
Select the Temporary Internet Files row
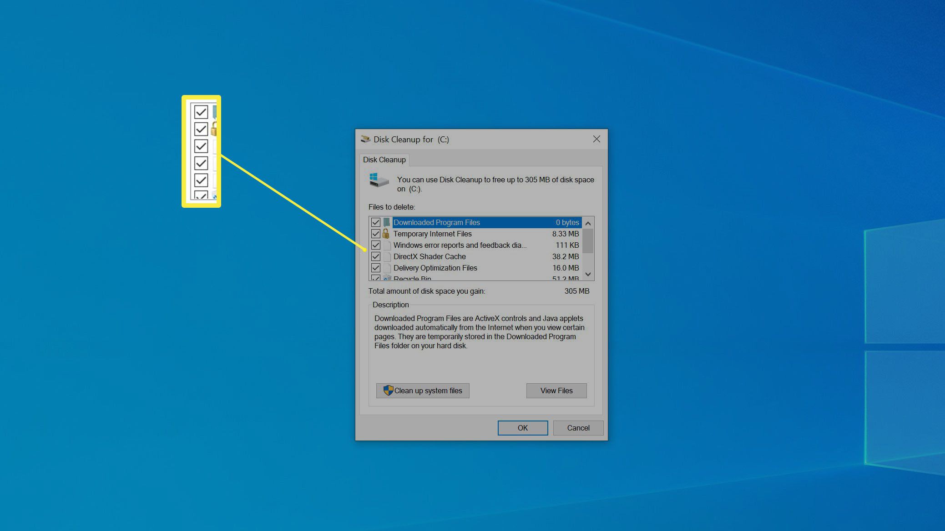(475, 234)
